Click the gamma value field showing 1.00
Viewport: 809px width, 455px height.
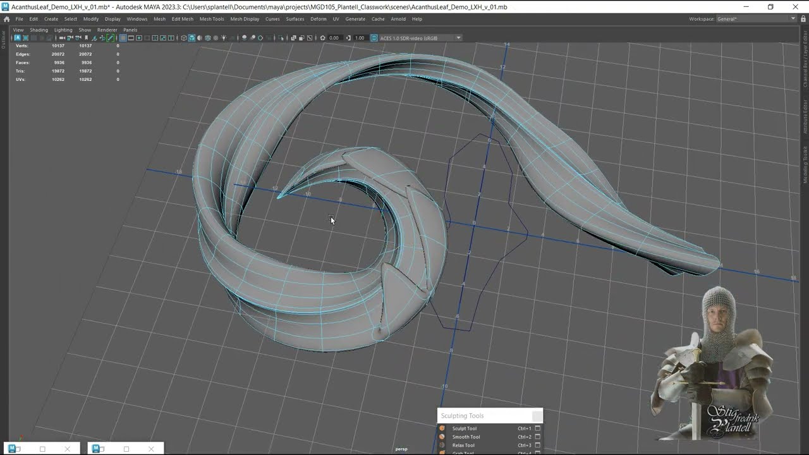tap(360, 38)
